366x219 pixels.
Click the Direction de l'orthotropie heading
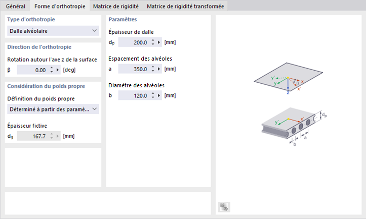pos(39,47)
